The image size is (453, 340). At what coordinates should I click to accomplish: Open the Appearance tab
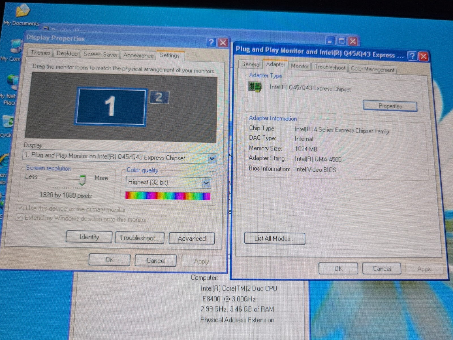138,56
